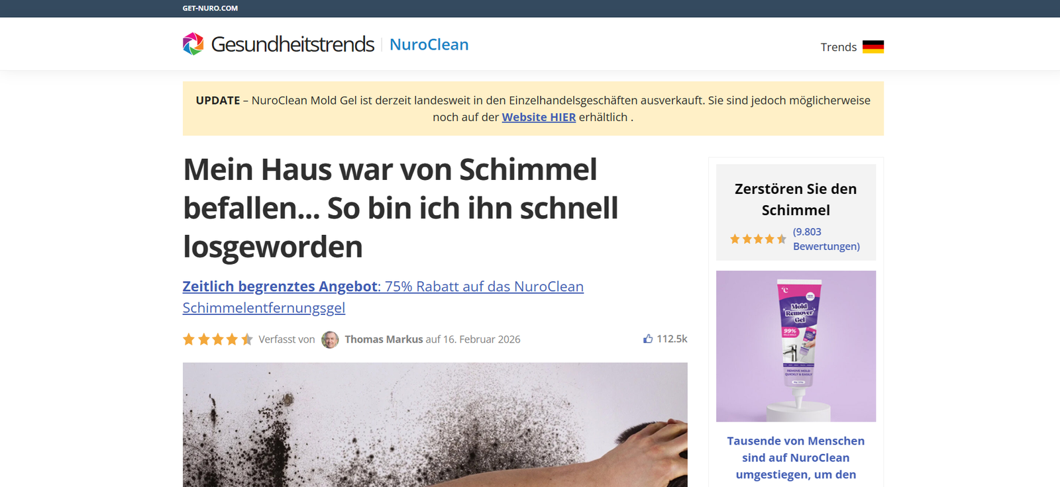
Task: Open the 9.803 Bewertungen reviews link
Action: pyautogui.click(x=826, y=239)
